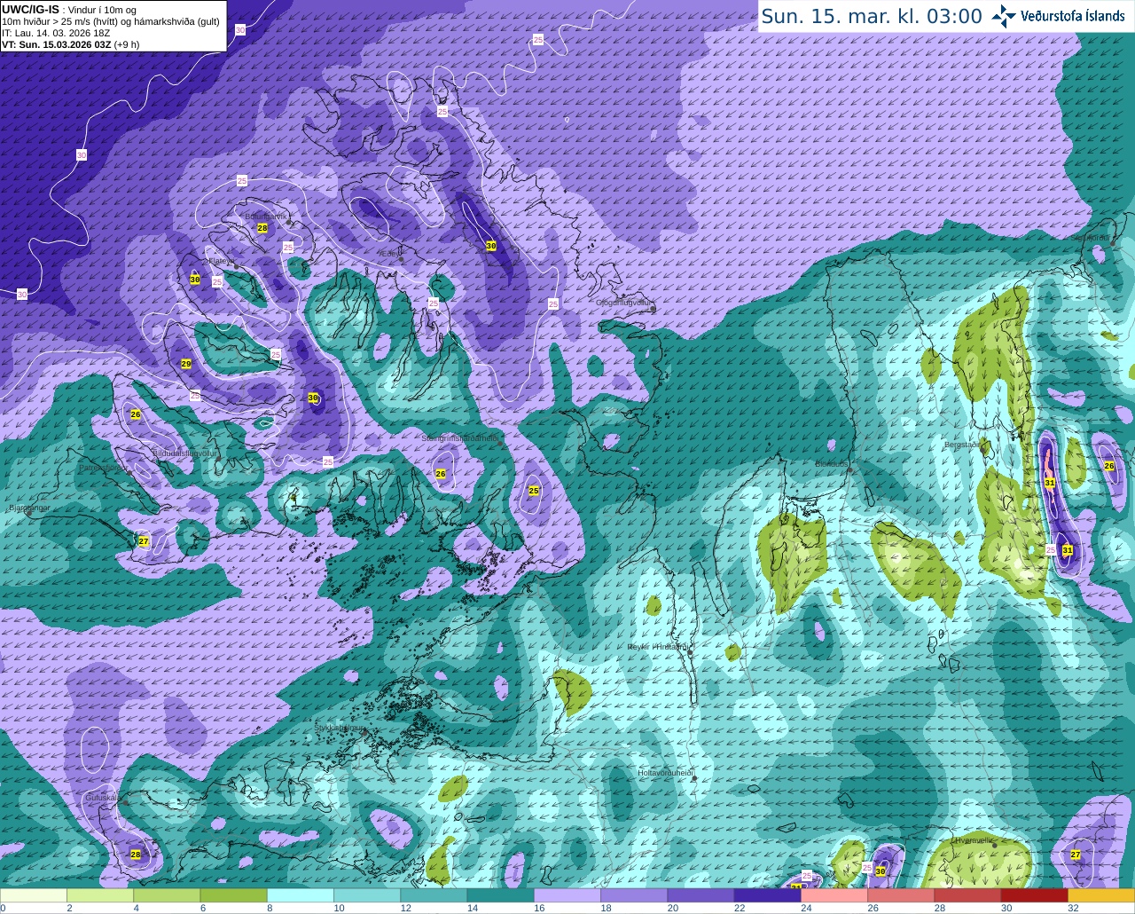Click the yellow 27 gust marker near Bjargtangar
Image resolution: width=1135 pixels, height=914 pixels.
coord(144,541)
